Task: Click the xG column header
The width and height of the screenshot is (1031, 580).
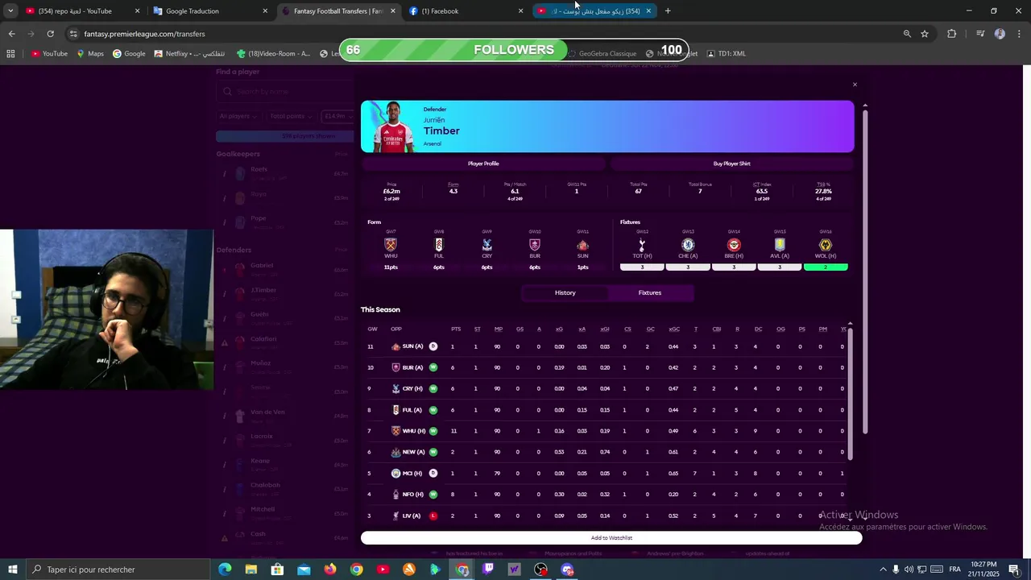Action: (559, 329)
